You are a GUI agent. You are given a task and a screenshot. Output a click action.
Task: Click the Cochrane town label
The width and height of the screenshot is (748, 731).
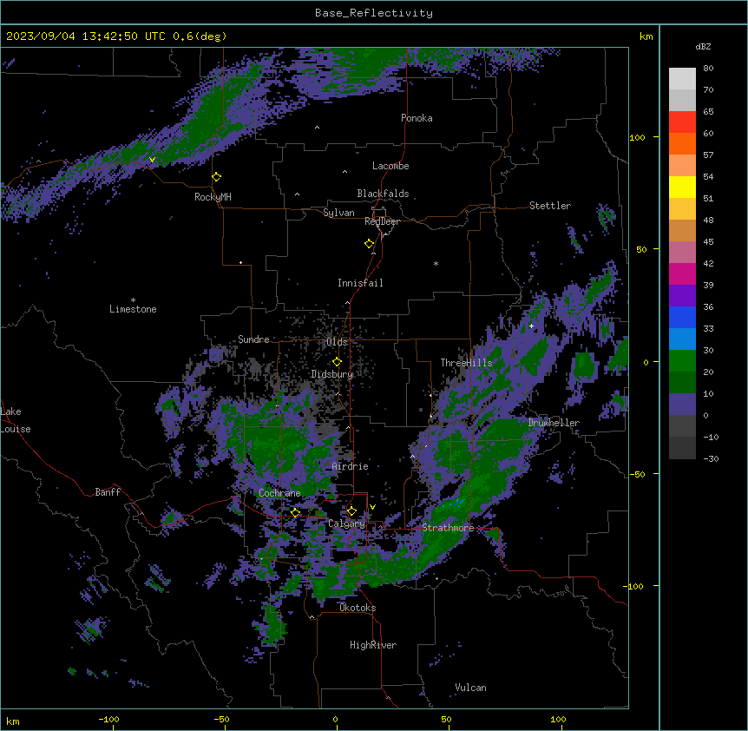(x=279, y=493)
